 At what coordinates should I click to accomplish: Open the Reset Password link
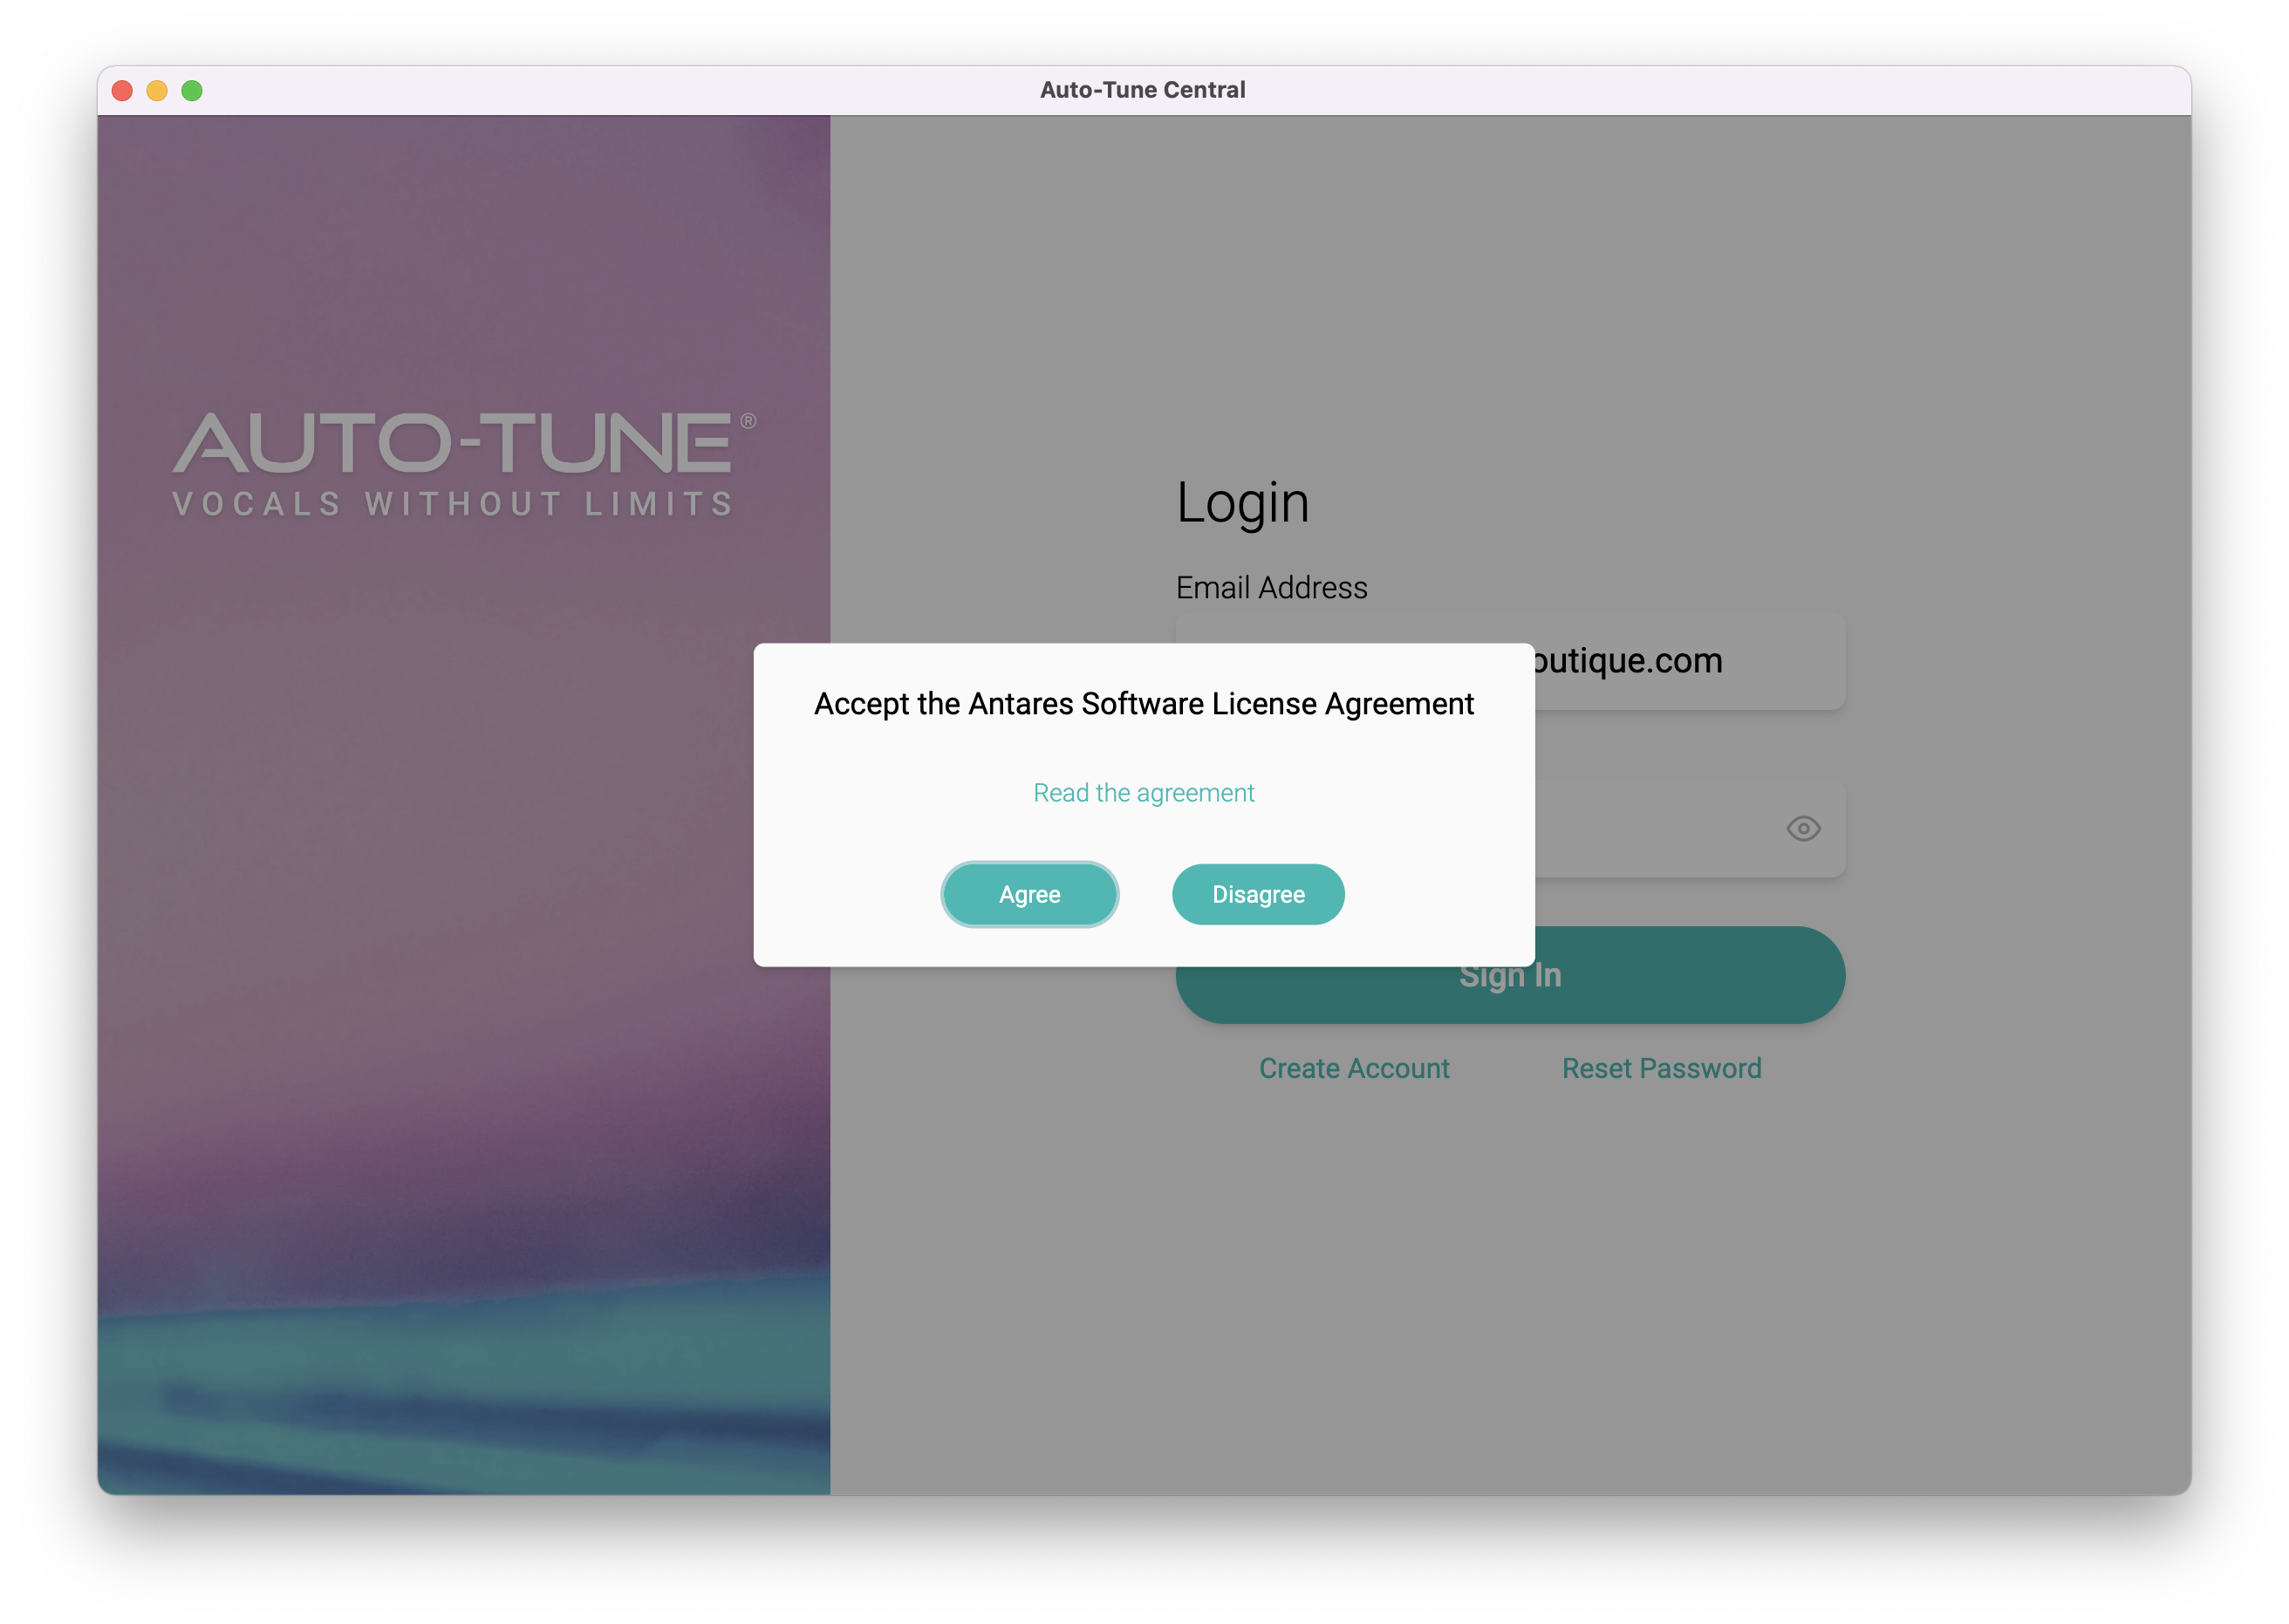(1661, 1068)
